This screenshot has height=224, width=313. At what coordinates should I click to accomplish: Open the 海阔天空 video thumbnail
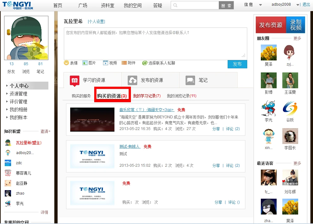click(x=92, y=120)
